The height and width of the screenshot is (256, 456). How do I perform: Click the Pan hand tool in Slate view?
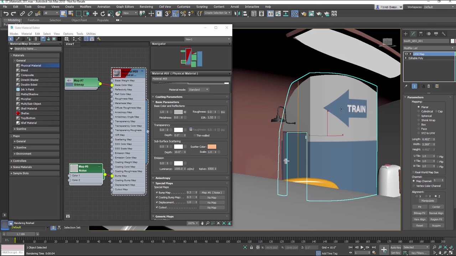(x=202, y=223)
